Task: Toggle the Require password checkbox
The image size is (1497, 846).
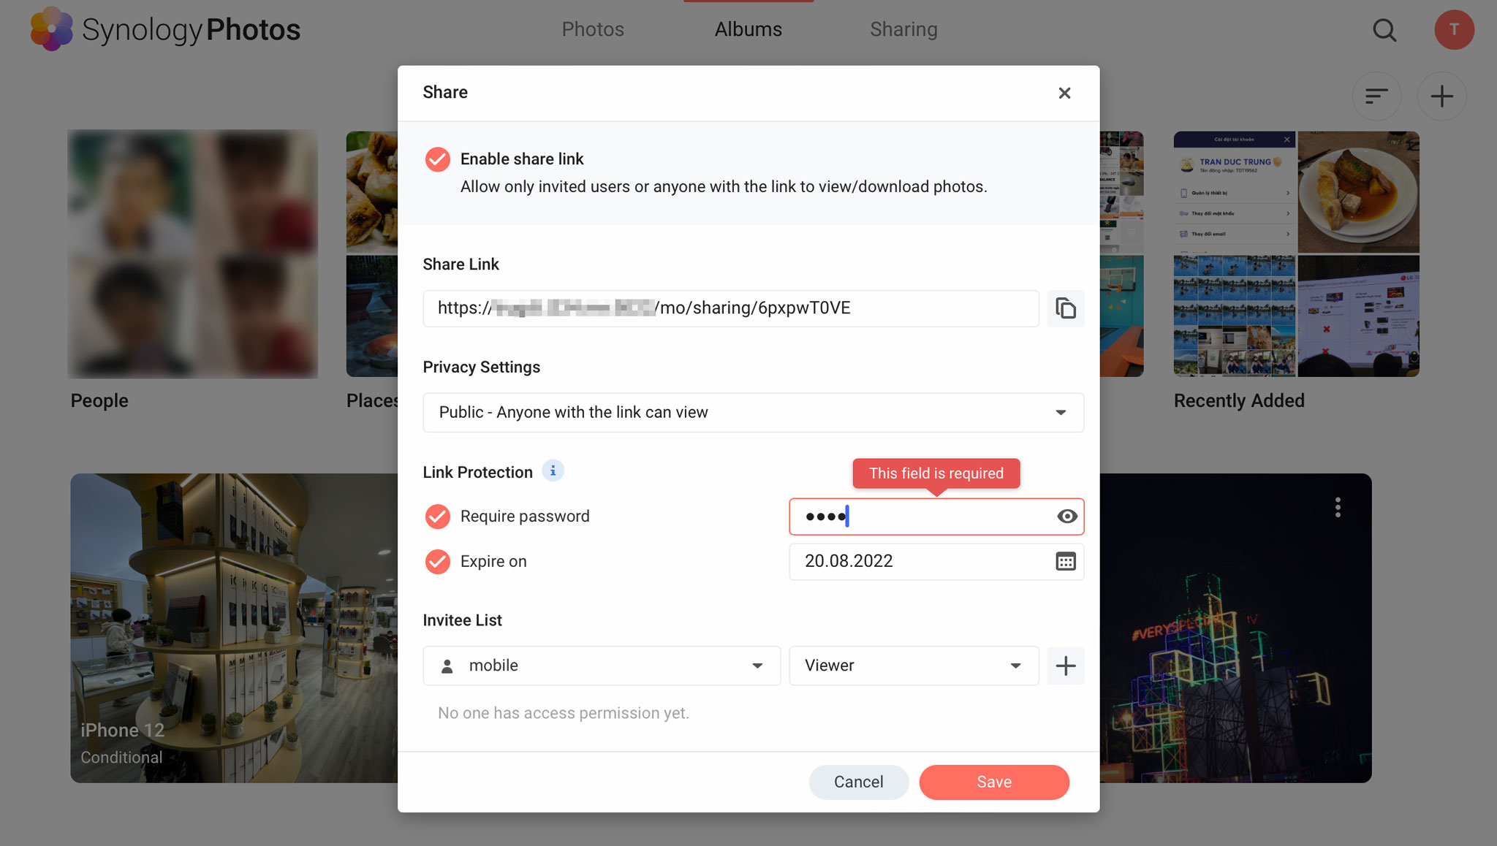Action: [437, 516]
